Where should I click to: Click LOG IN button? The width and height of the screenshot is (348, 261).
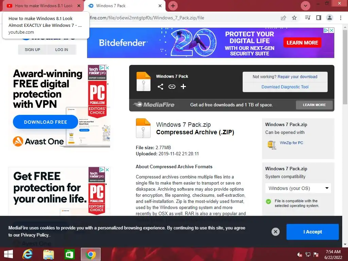pyautogui.click(x=62, y=50)
